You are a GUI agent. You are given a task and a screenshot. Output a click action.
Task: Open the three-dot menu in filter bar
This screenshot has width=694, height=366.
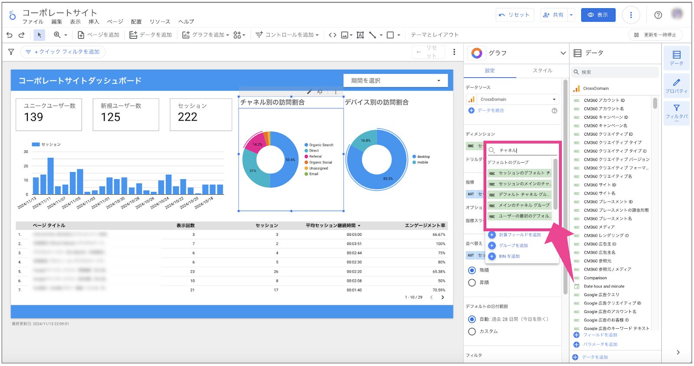[x=454, y=52]
